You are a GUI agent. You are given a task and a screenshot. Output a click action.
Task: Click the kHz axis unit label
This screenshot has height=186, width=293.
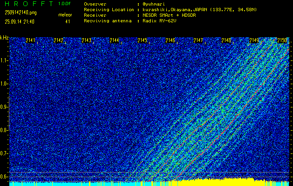click(4, 38)
